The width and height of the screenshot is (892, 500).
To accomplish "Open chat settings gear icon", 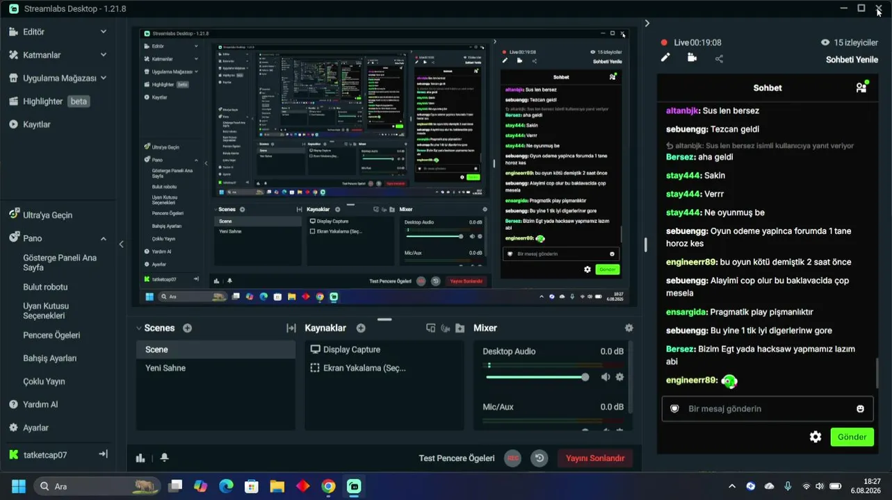I will [816, 437].
